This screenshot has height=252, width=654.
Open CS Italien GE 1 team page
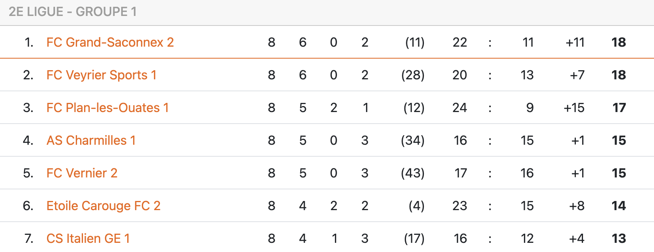click(x=88, y=238)
